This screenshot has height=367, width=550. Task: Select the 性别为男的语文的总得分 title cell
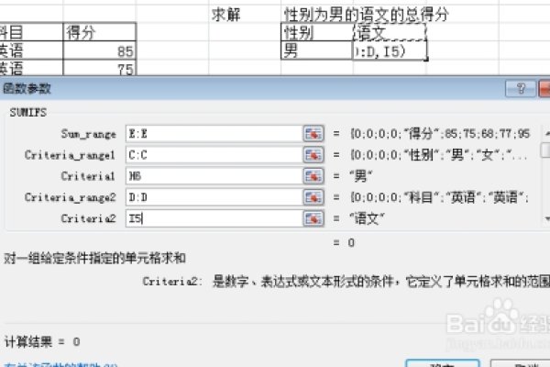pyautogui.click(x=366, y=15)
